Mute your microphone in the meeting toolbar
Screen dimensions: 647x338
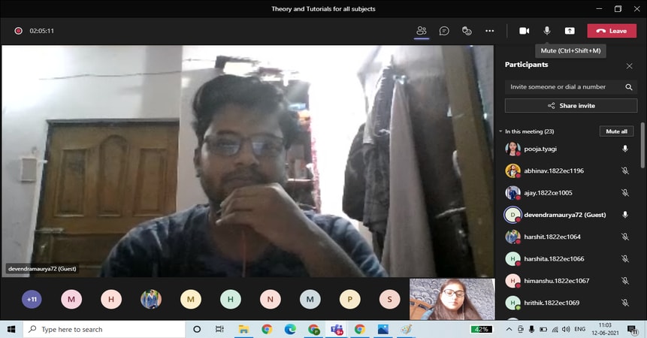coord(547,31)
